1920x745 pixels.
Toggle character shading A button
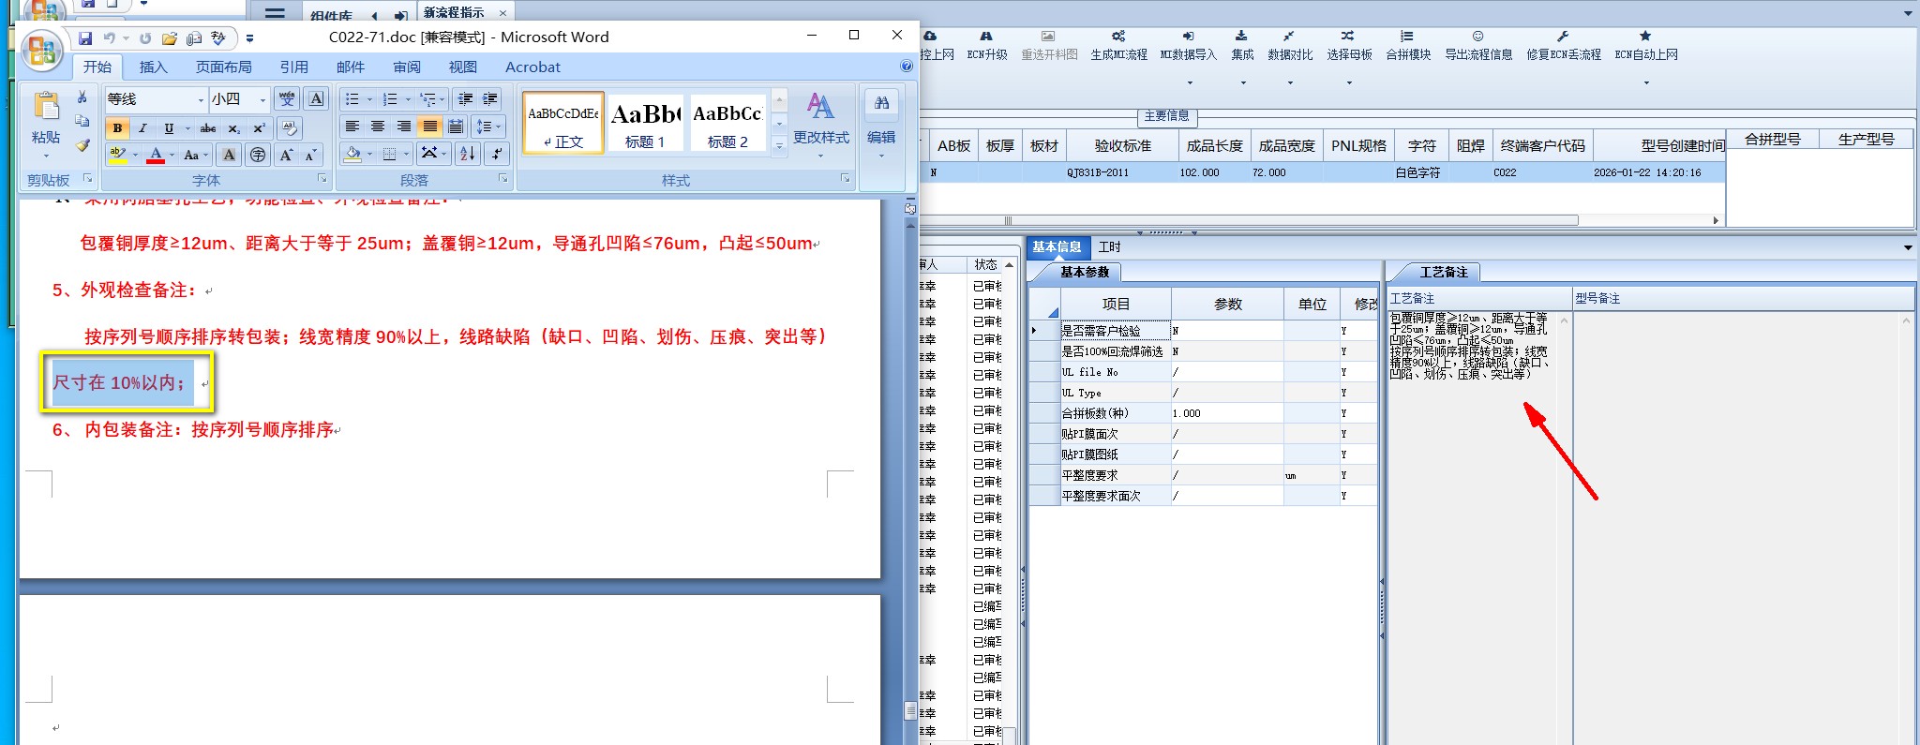coord(229,155)
